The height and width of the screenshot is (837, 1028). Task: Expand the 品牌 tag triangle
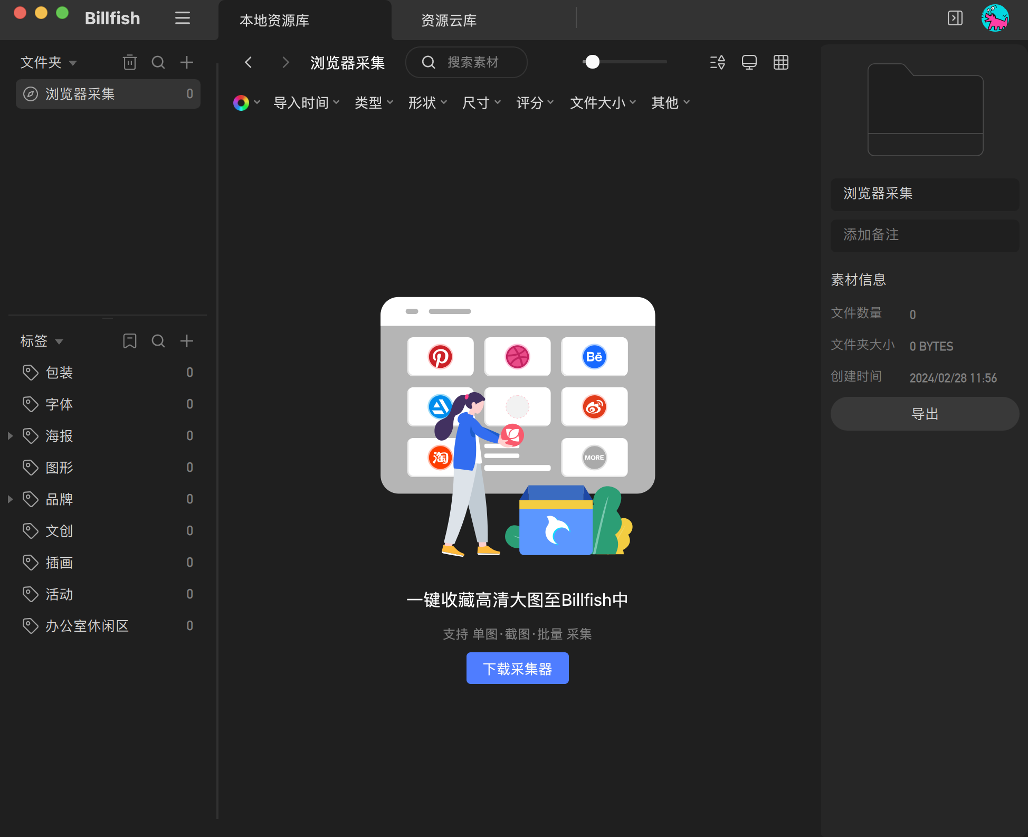(x=10, y=499)
